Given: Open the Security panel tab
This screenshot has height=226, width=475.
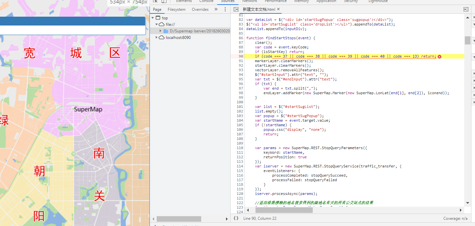Looking at the screenshot, I should (351, 2).
